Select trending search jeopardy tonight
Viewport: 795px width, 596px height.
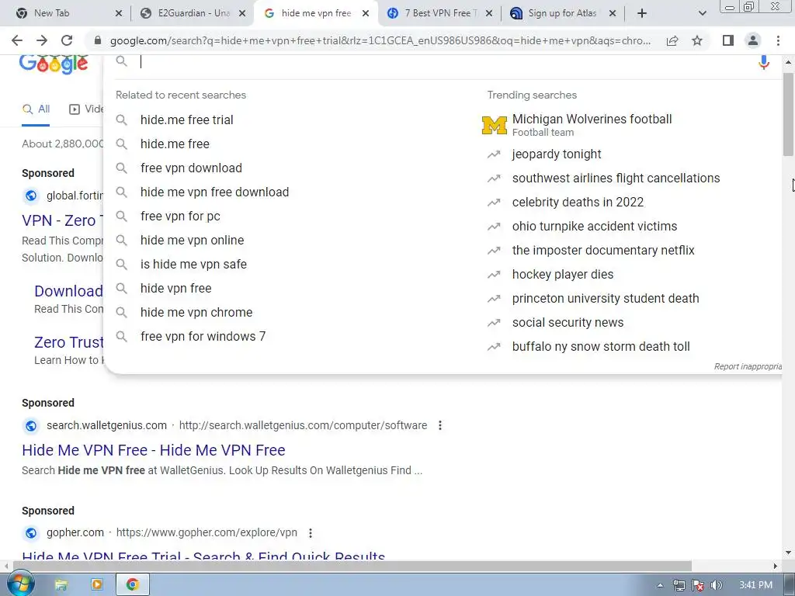pyautogui.click(x=556, y=154)
